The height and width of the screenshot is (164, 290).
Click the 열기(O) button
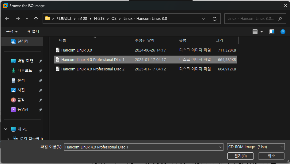(240, 156)
